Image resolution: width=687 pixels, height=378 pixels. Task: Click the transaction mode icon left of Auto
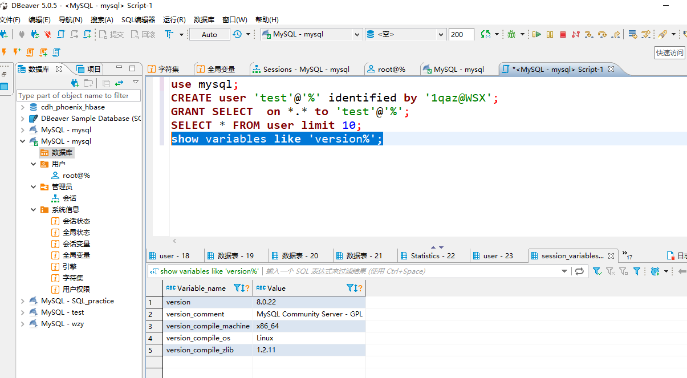(169, 34)
